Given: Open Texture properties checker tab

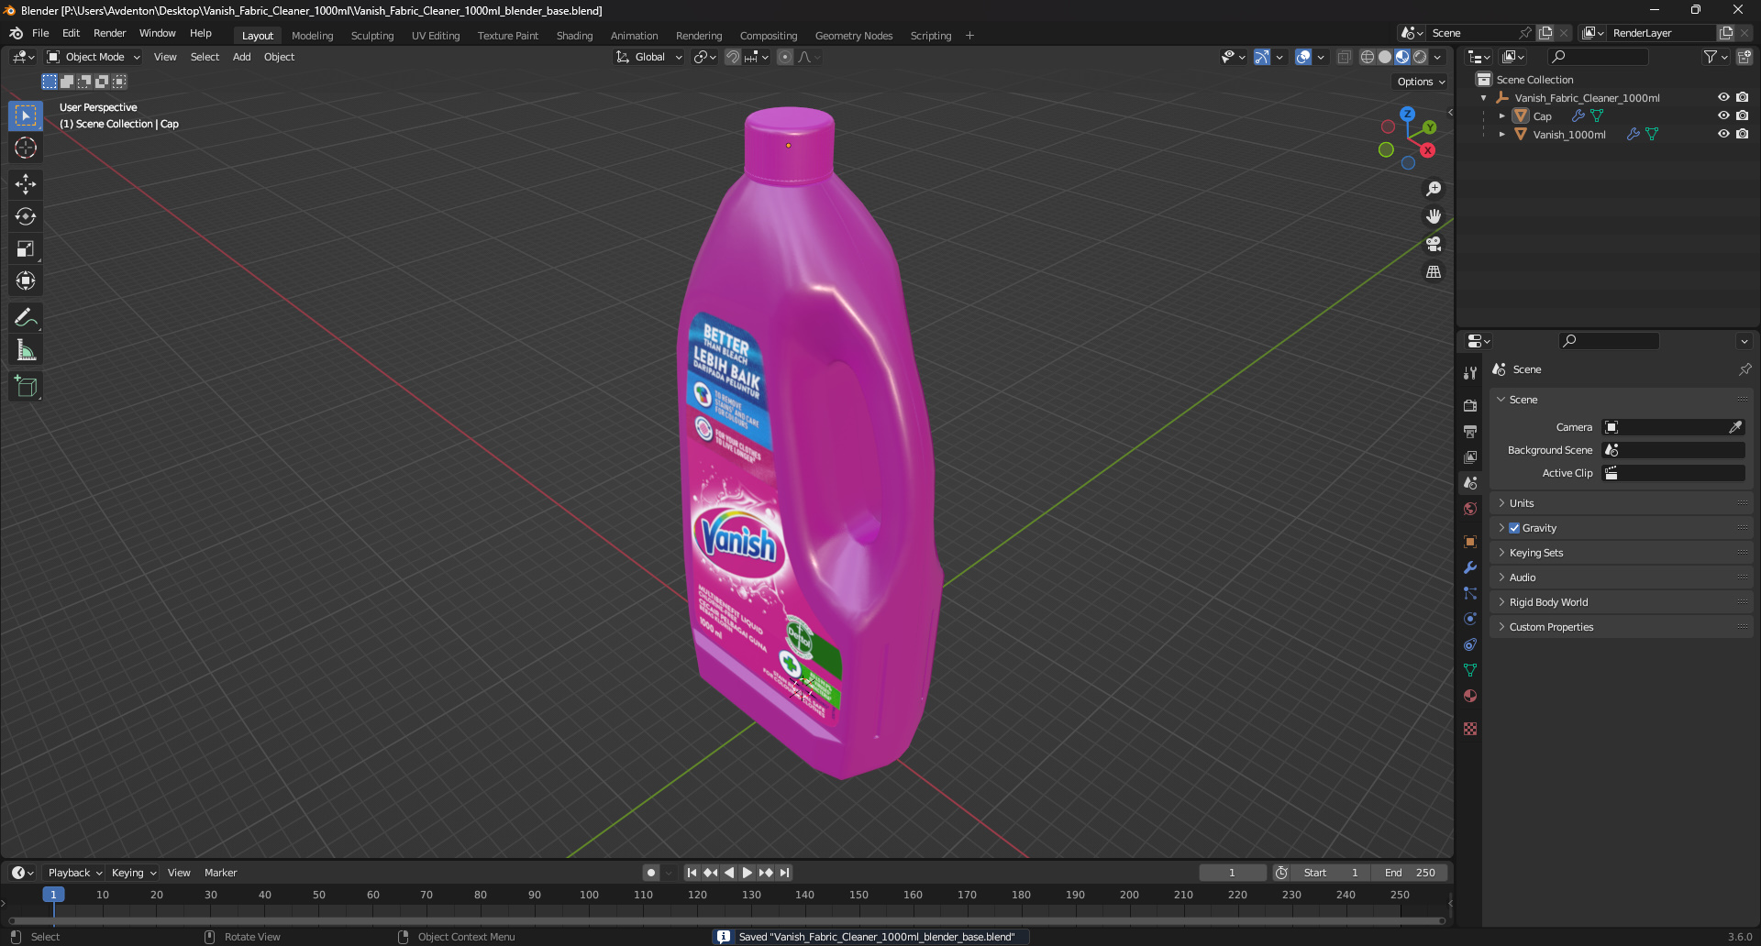Looking at the screenshot, I should [x=1470, y=729].
